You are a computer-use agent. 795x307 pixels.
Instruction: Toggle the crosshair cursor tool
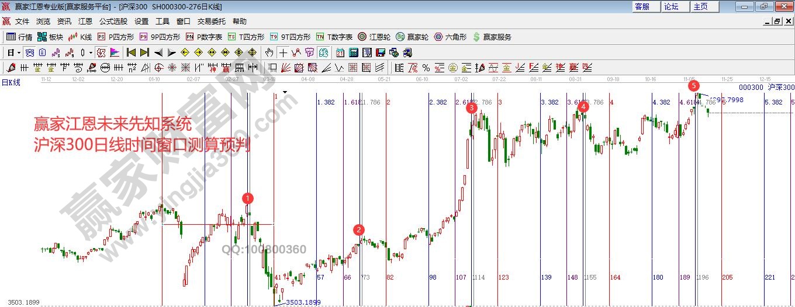[x=283, y=53]
